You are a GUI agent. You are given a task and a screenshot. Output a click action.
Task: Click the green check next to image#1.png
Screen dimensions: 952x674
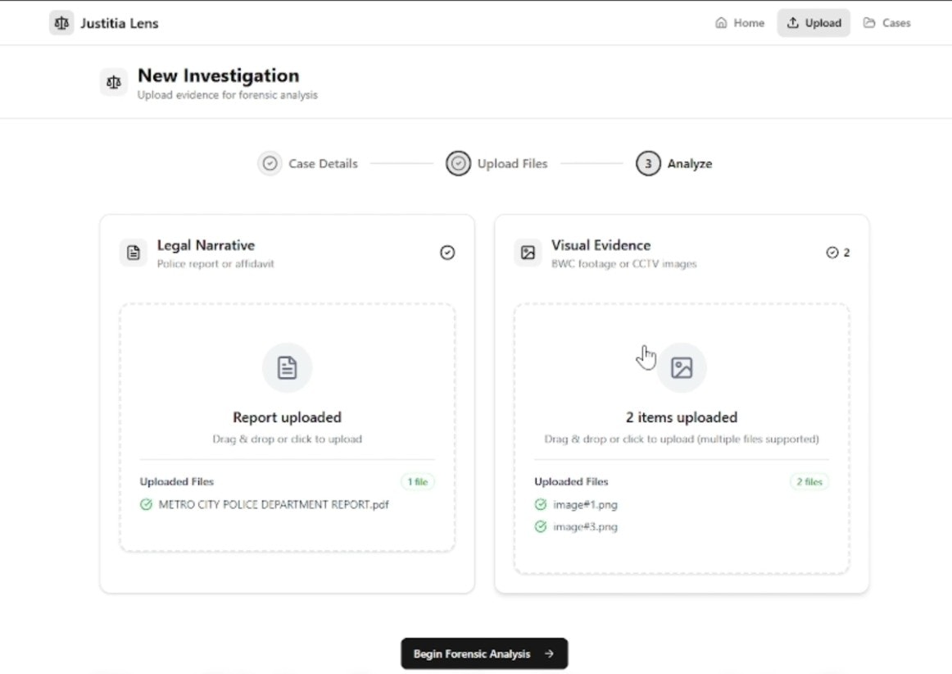point(541,504)
